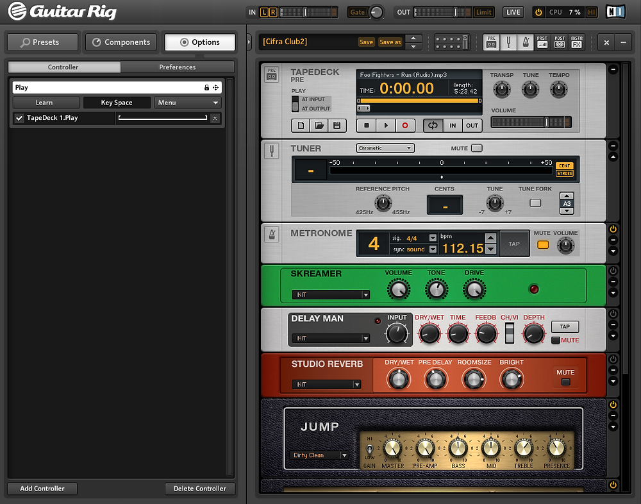Toggle the output Limit button
641x504 pixels.
pos(483,12)
